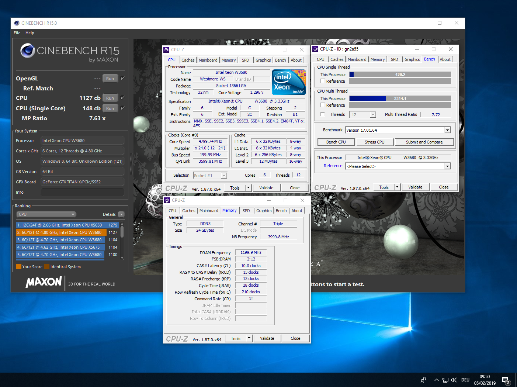Click the DEU language indicator
Screen dimensions: 517x387
(465, 380)
